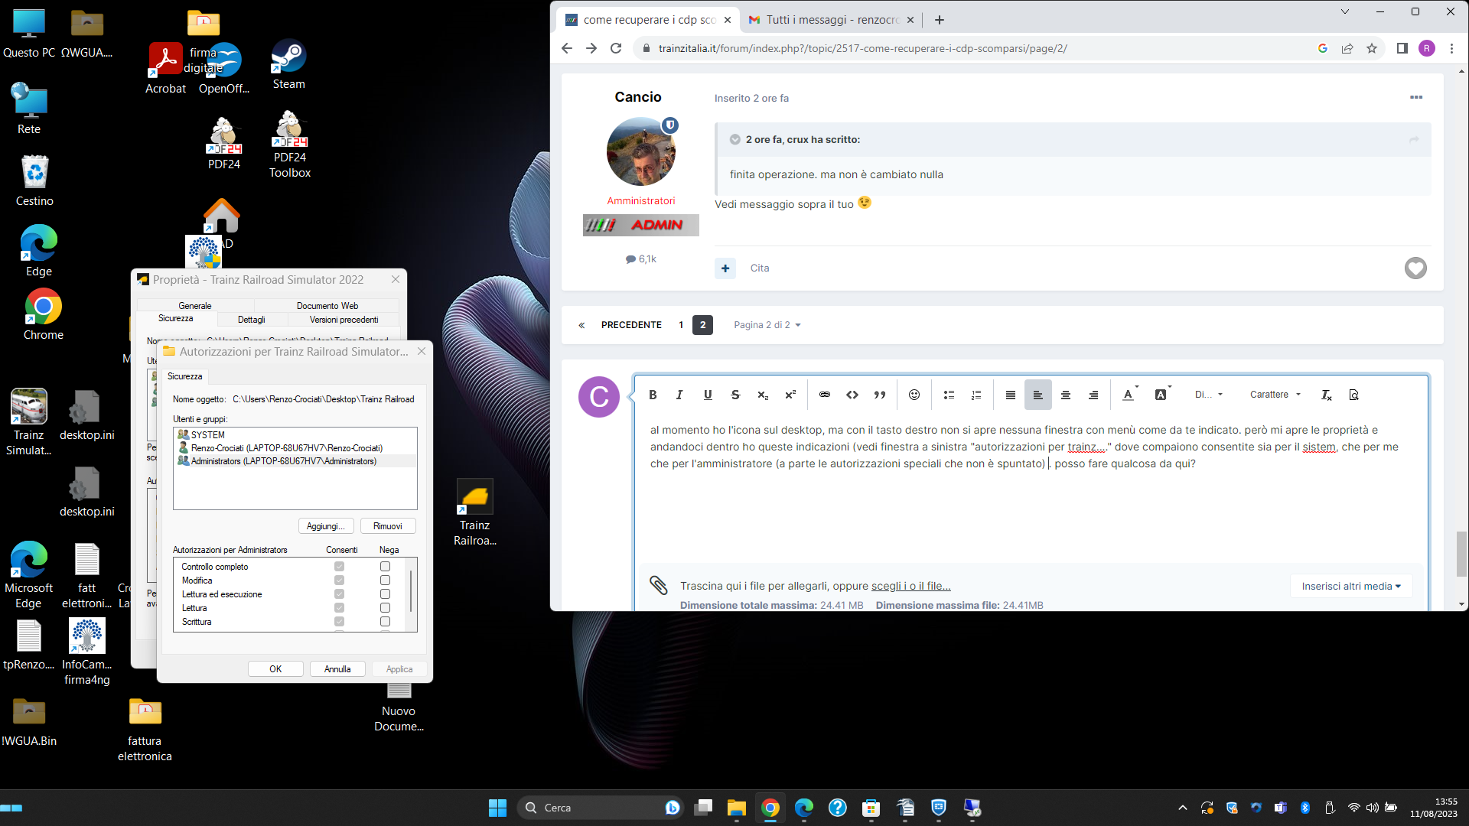Switch to the Dettagli tab

pos(252,320)
